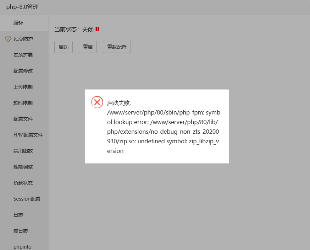The height and width of the screenshot is (250, 310).
Task: Click the 启动 start button
Action: coord(63,47)
